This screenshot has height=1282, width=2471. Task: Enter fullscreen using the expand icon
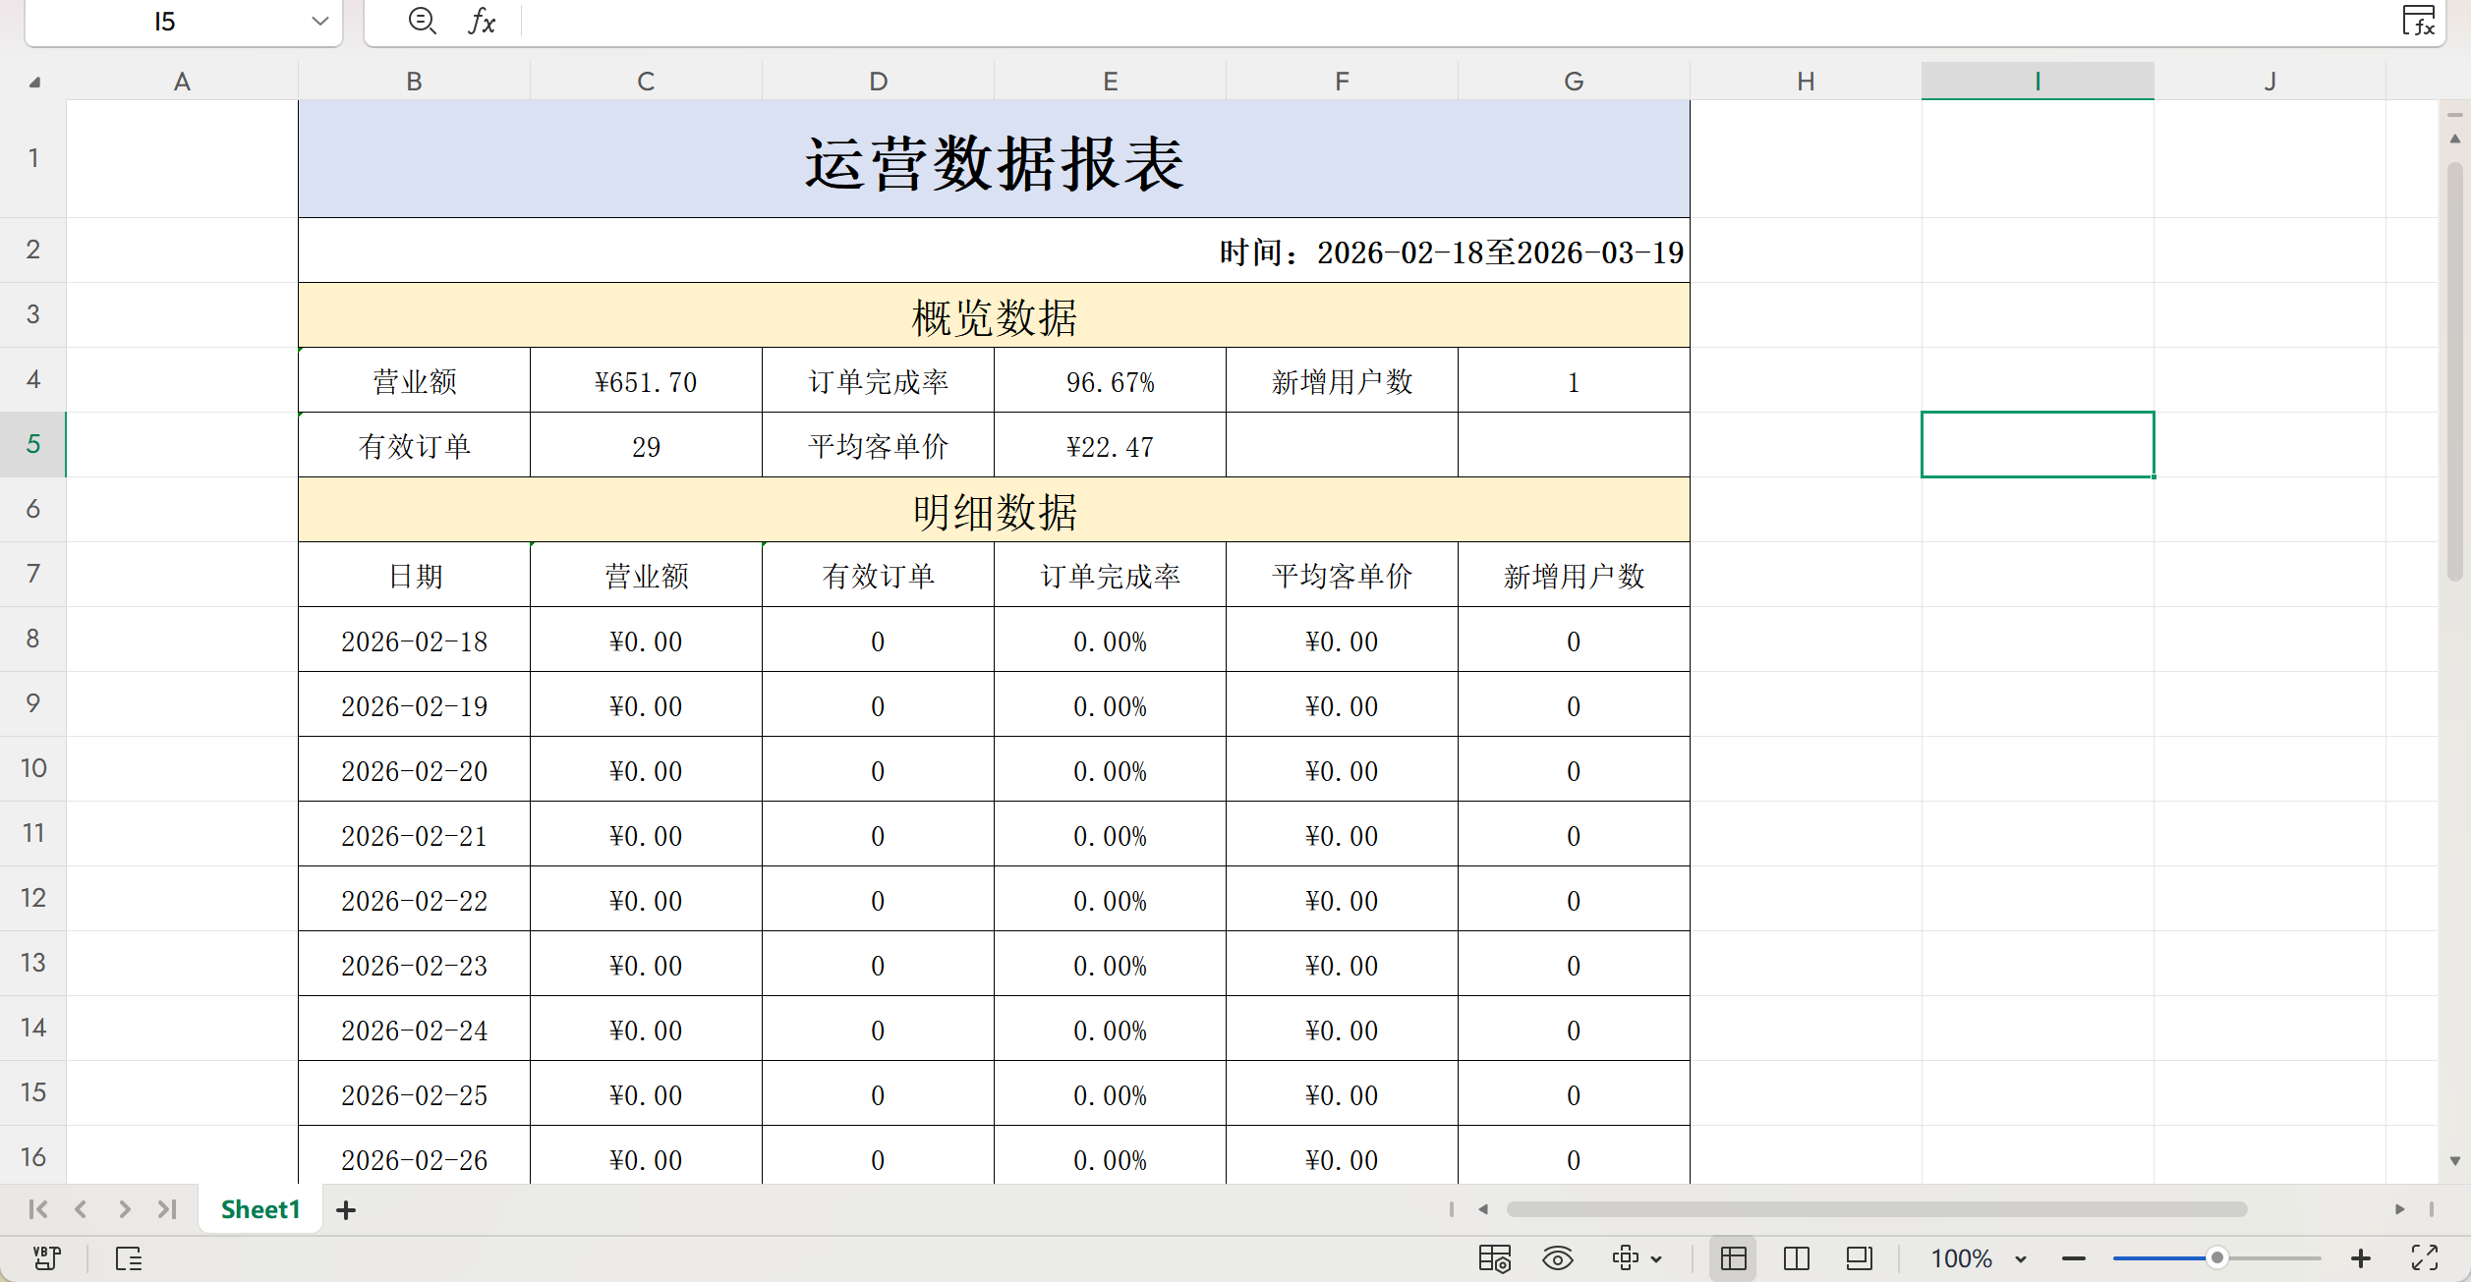click(2425, 1258)
